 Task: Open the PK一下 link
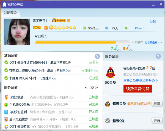pyautogui.click(x=140, y=28)
